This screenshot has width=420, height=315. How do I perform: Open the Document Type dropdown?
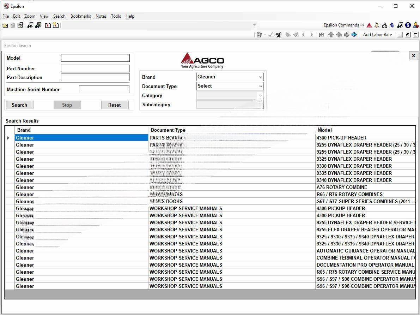(x=260, y=86)
